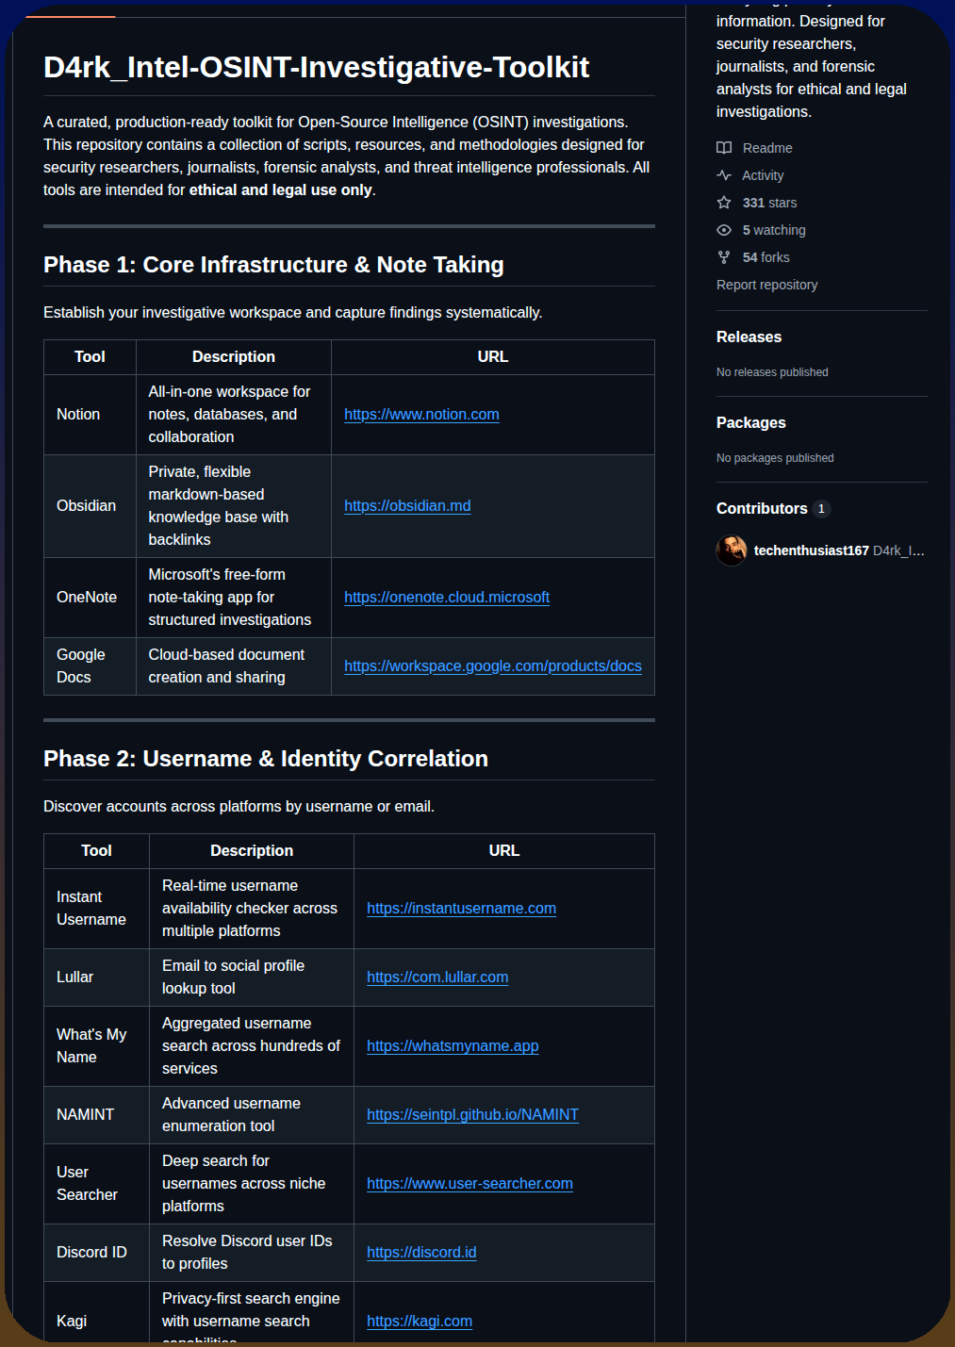The image size is (955, 1347).
Task: Click the Lullar tool cell
Action: pos(96,977)
